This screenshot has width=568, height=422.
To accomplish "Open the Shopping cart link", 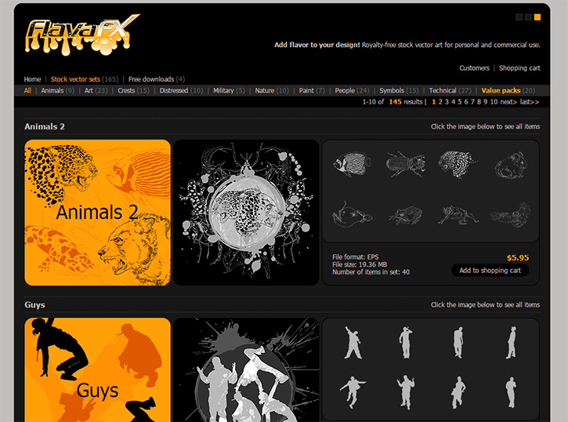I will 519,67.
